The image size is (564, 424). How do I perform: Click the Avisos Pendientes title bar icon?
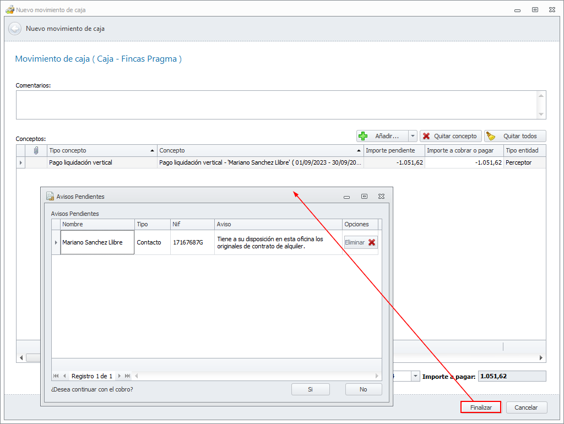[x=50, y=197]
